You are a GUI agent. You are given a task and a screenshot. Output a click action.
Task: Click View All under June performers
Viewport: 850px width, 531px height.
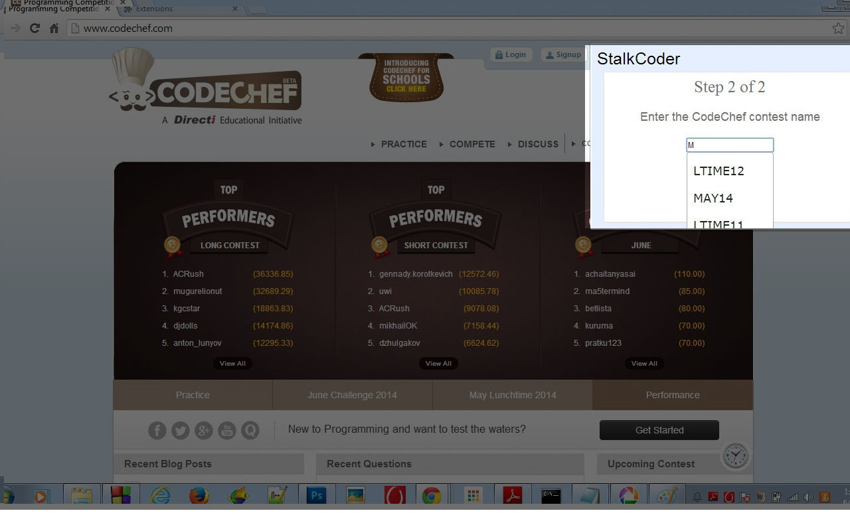tap(644, 363)
